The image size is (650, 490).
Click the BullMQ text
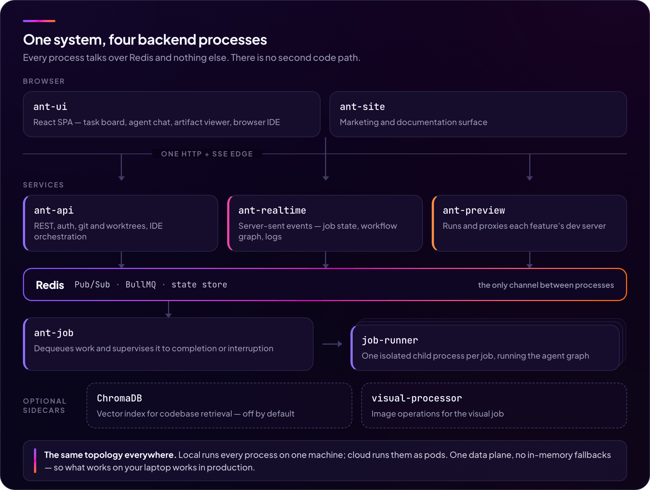(141, 284)
